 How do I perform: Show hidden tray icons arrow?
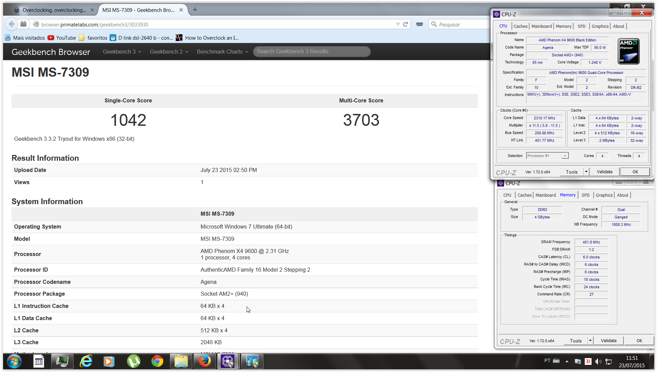[567, 361]
